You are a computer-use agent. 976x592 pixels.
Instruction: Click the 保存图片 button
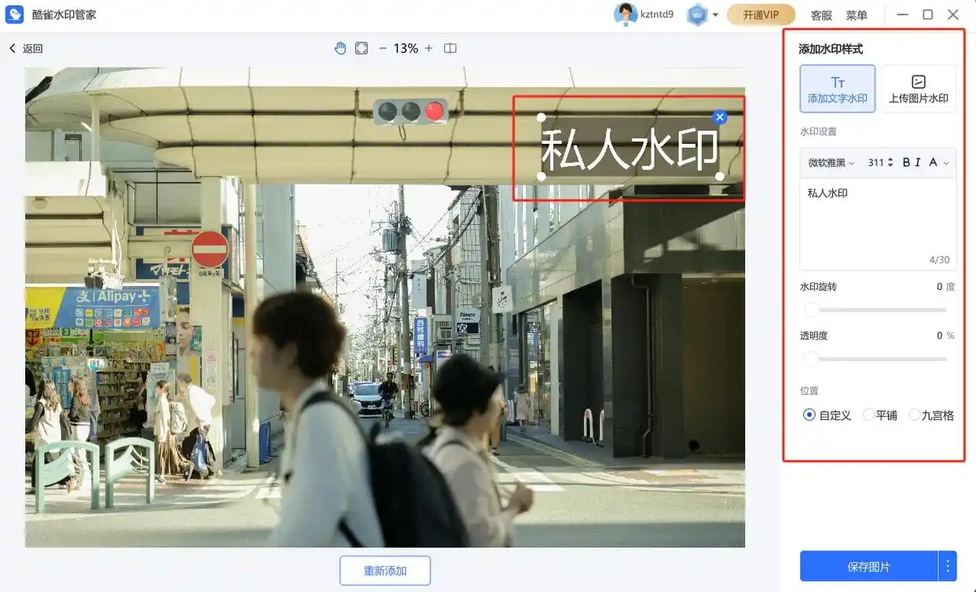[868, 567]
